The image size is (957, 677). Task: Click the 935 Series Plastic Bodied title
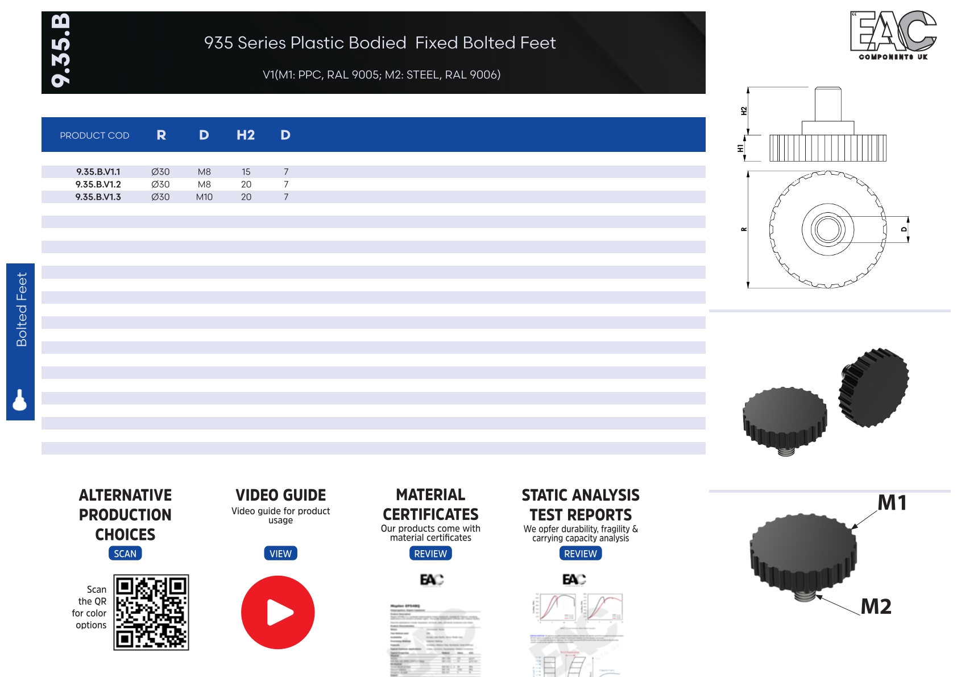pyautogui.click(x=380, y=43)
